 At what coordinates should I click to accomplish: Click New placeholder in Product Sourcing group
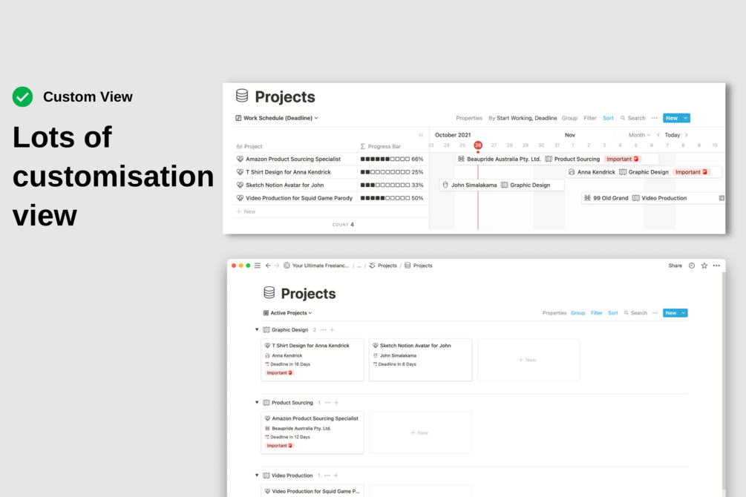pyautogui.click(x=420, y=432)
